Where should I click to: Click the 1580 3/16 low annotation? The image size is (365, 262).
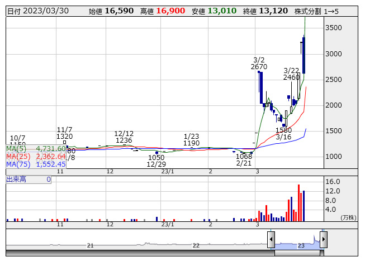[x=283, y=133]
